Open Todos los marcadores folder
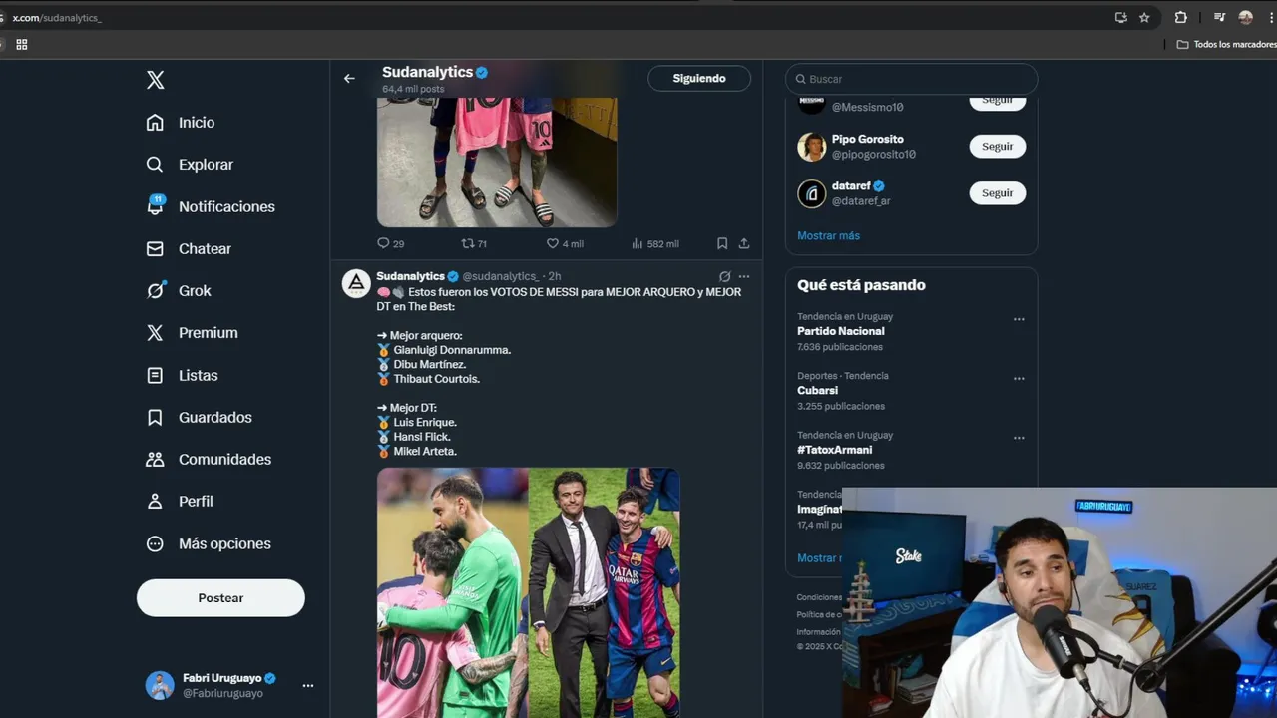Screen dimensions: 1277x718 [x=1226, y=44]
